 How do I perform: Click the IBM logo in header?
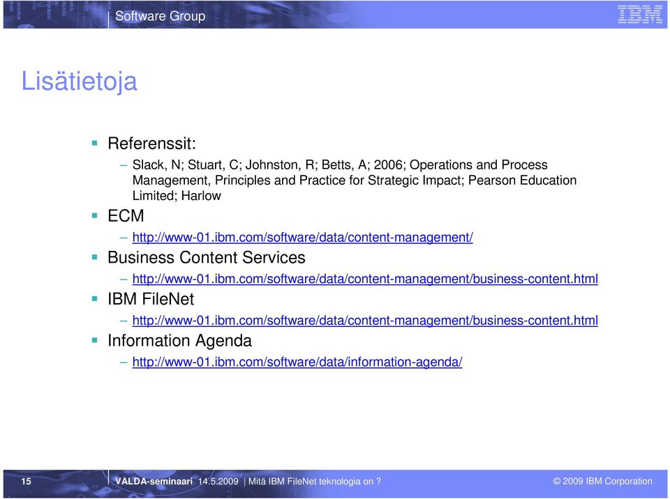click(x=640, y=15)
